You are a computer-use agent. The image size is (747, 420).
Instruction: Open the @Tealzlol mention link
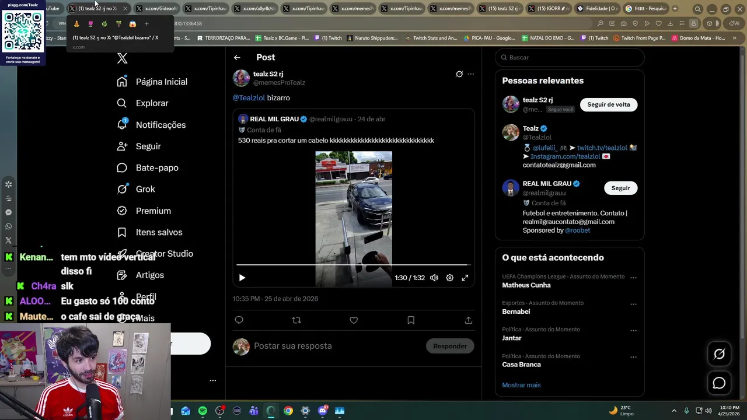click(x=249, y=98)
